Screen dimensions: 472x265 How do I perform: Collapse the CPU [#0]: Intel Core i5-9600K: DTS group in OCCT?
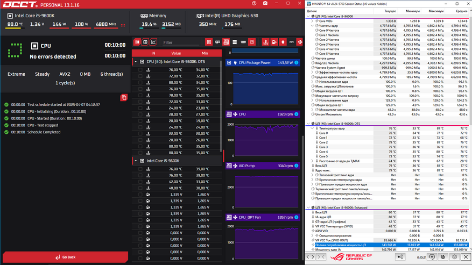[x=136, y=62]
